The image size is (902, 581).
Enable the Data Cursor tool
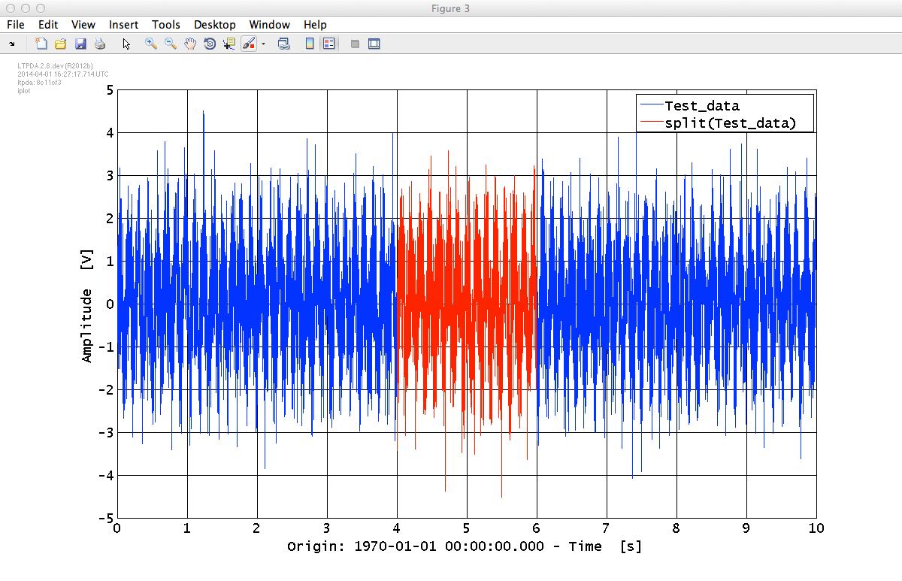click(229, 44)
